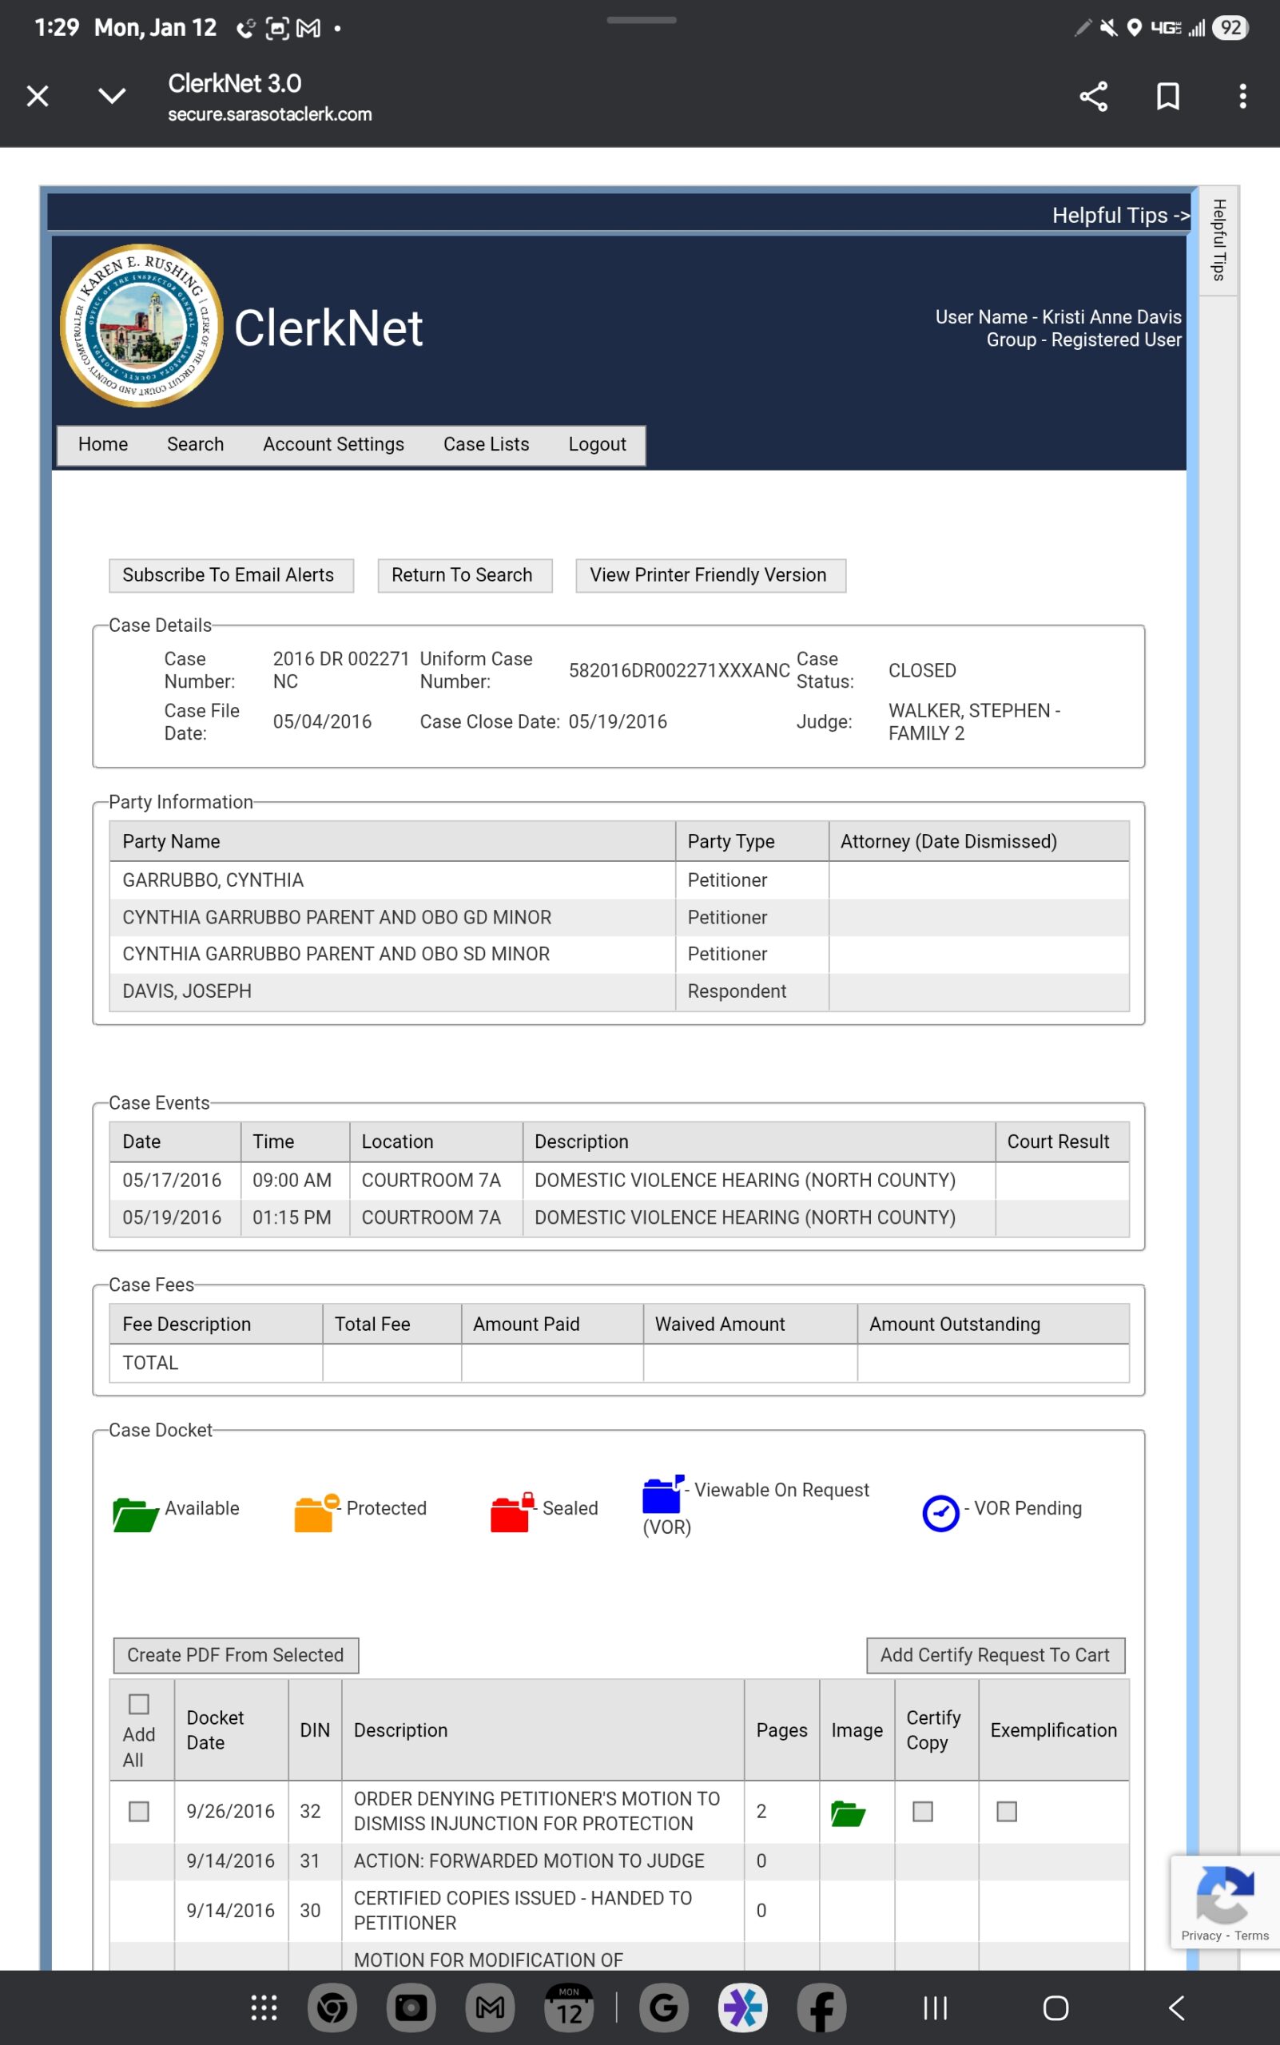The width and height of the screenshot is (1280, 2045).
Task: Open reCAPTCHA Privacy link
Action: click(1200, 1935)
